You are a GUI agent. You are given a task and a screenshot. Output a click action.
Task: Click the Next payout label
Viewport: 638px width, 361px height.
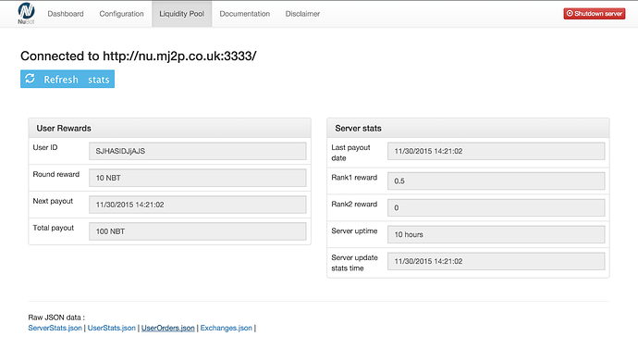53,201
